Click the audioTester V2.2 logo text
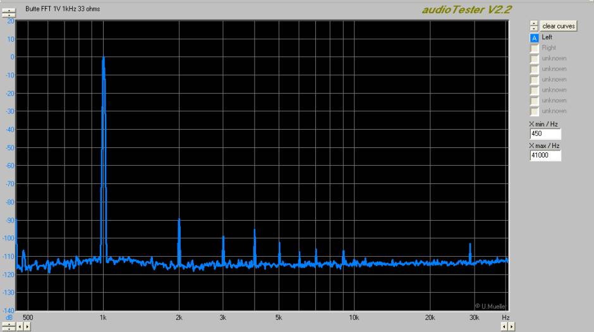The height and width of the screenshot is (332, 594). tap(467, 9)
